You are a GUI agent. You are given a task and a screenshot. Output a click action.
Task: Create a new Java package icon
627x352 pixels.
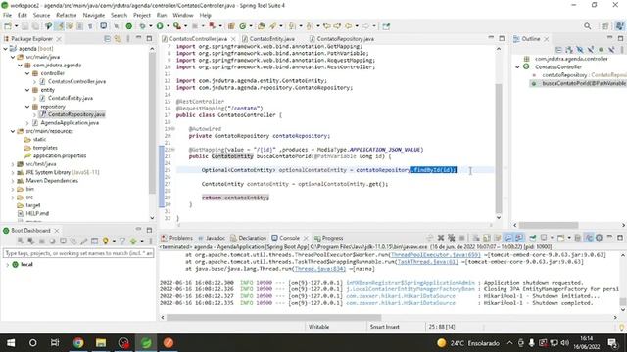[231, 26]
